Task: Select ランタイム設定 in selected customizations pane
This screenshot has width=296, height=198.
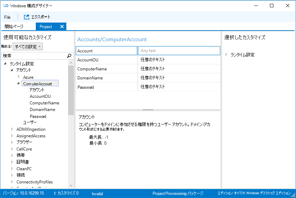Action: coord(242,55)
